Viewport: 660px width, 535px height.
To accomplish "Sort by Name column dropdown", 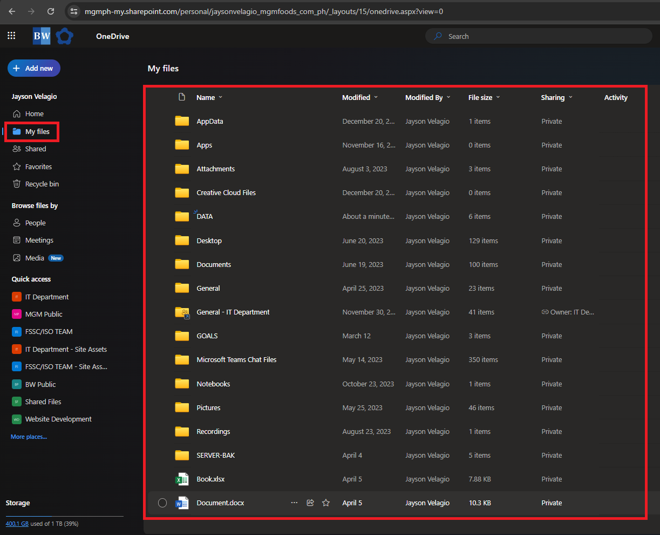I will point(209,97).
